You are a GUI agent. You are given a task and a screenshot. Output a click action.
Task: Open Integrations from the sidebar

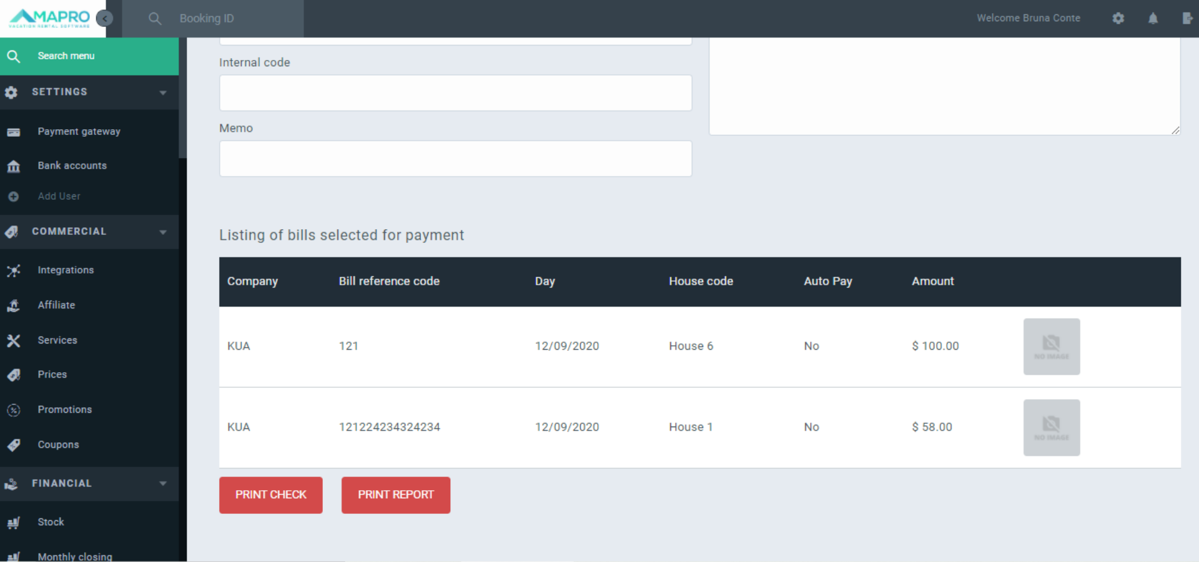pyautogui.click(x=66, y=270)
